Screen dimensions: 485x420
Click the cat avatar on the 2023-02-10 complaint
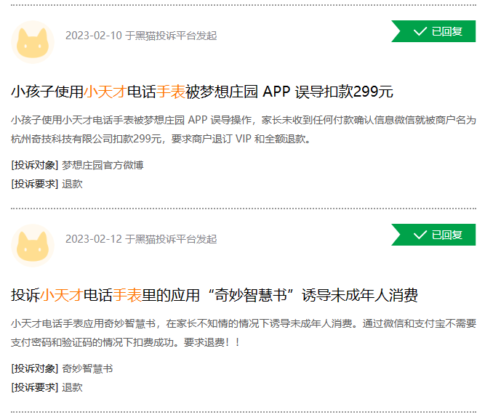(33, 42)
